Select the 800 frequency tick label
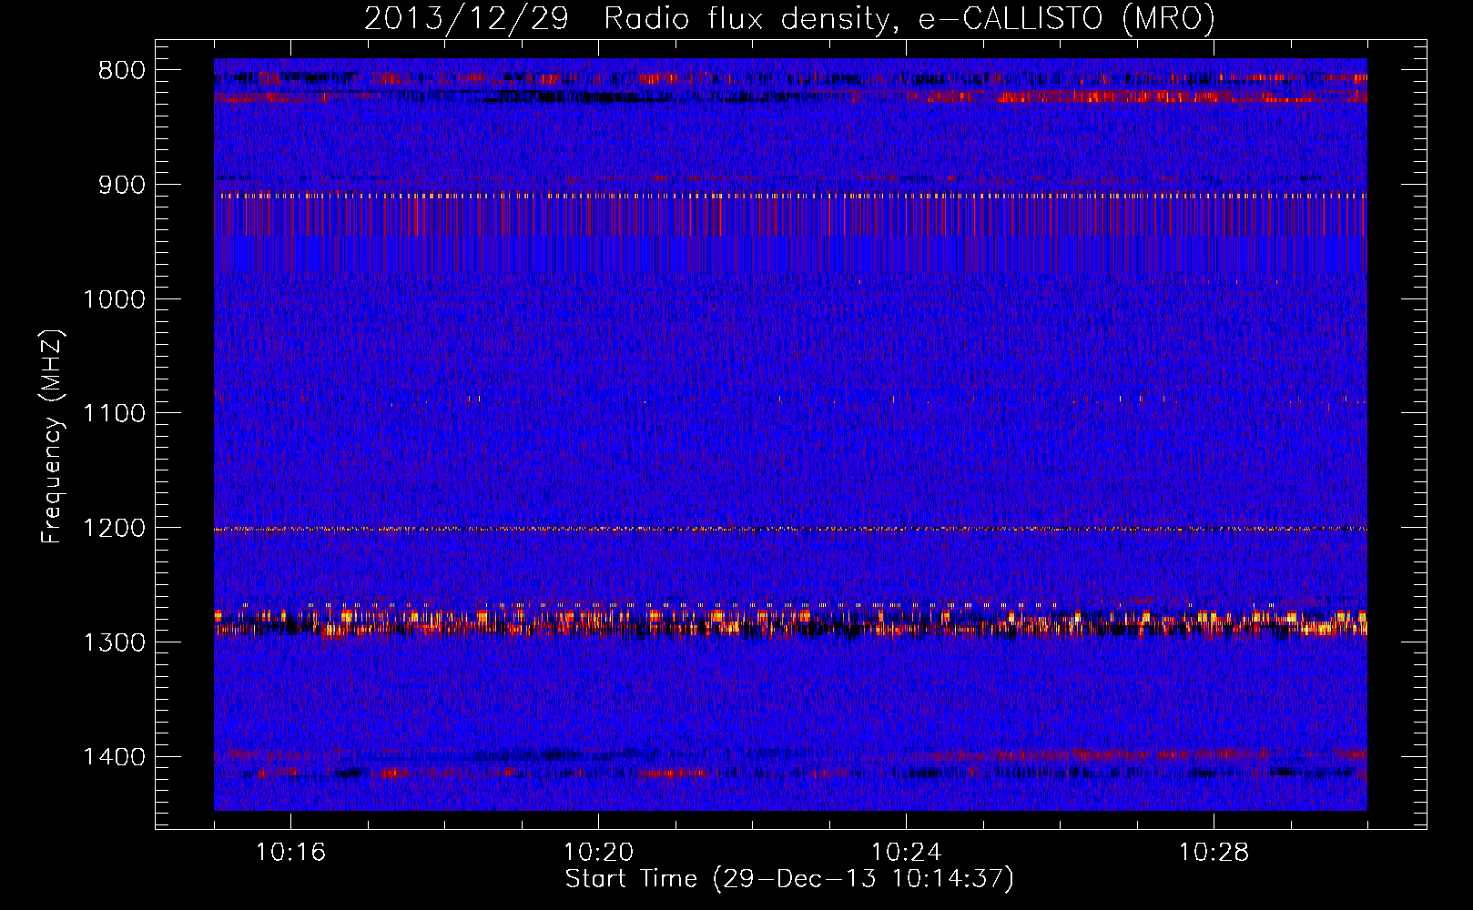 [x=122, y=70]
